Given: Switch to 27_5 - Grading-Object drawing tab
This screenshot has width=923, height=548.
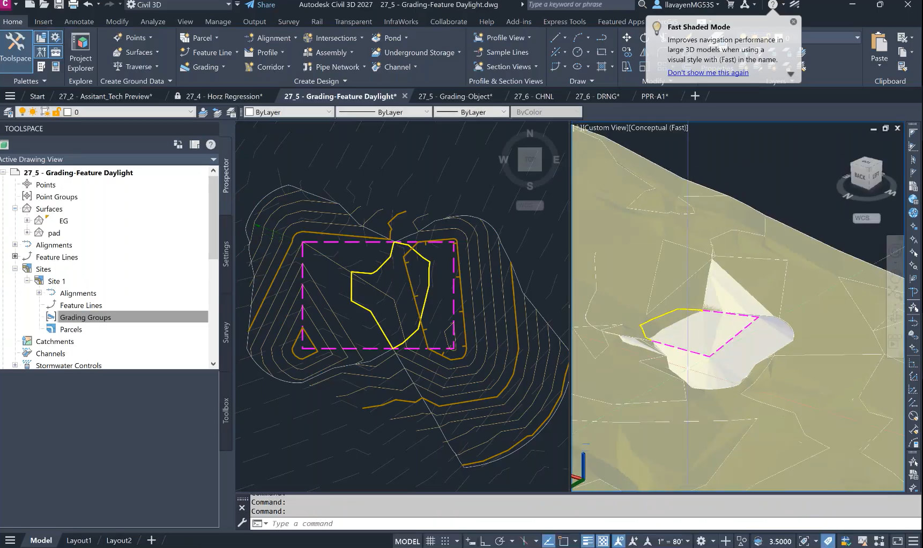Looking at the screenshot, I should click(455, 96).
